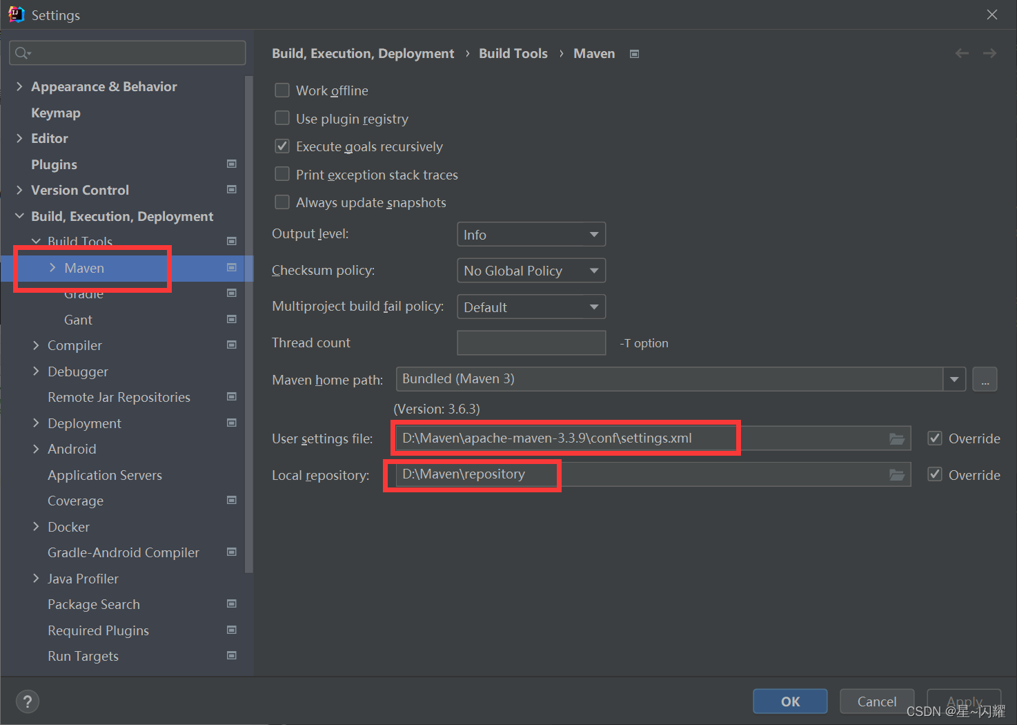Viewport: 1017px width, 725px height.
Task: Expand the Java Profiler node
Action: (x=36, y=579)
